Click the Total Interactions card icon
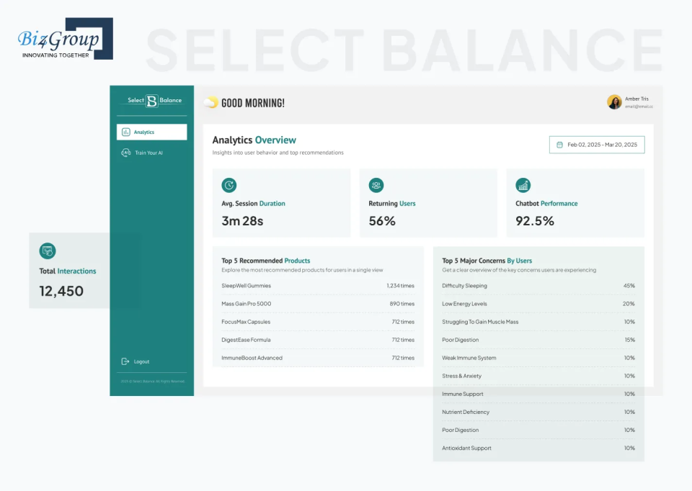 (x=48, y=251)
